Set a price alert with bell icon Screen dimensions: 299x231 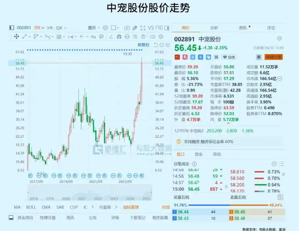[x=259, y=57]
